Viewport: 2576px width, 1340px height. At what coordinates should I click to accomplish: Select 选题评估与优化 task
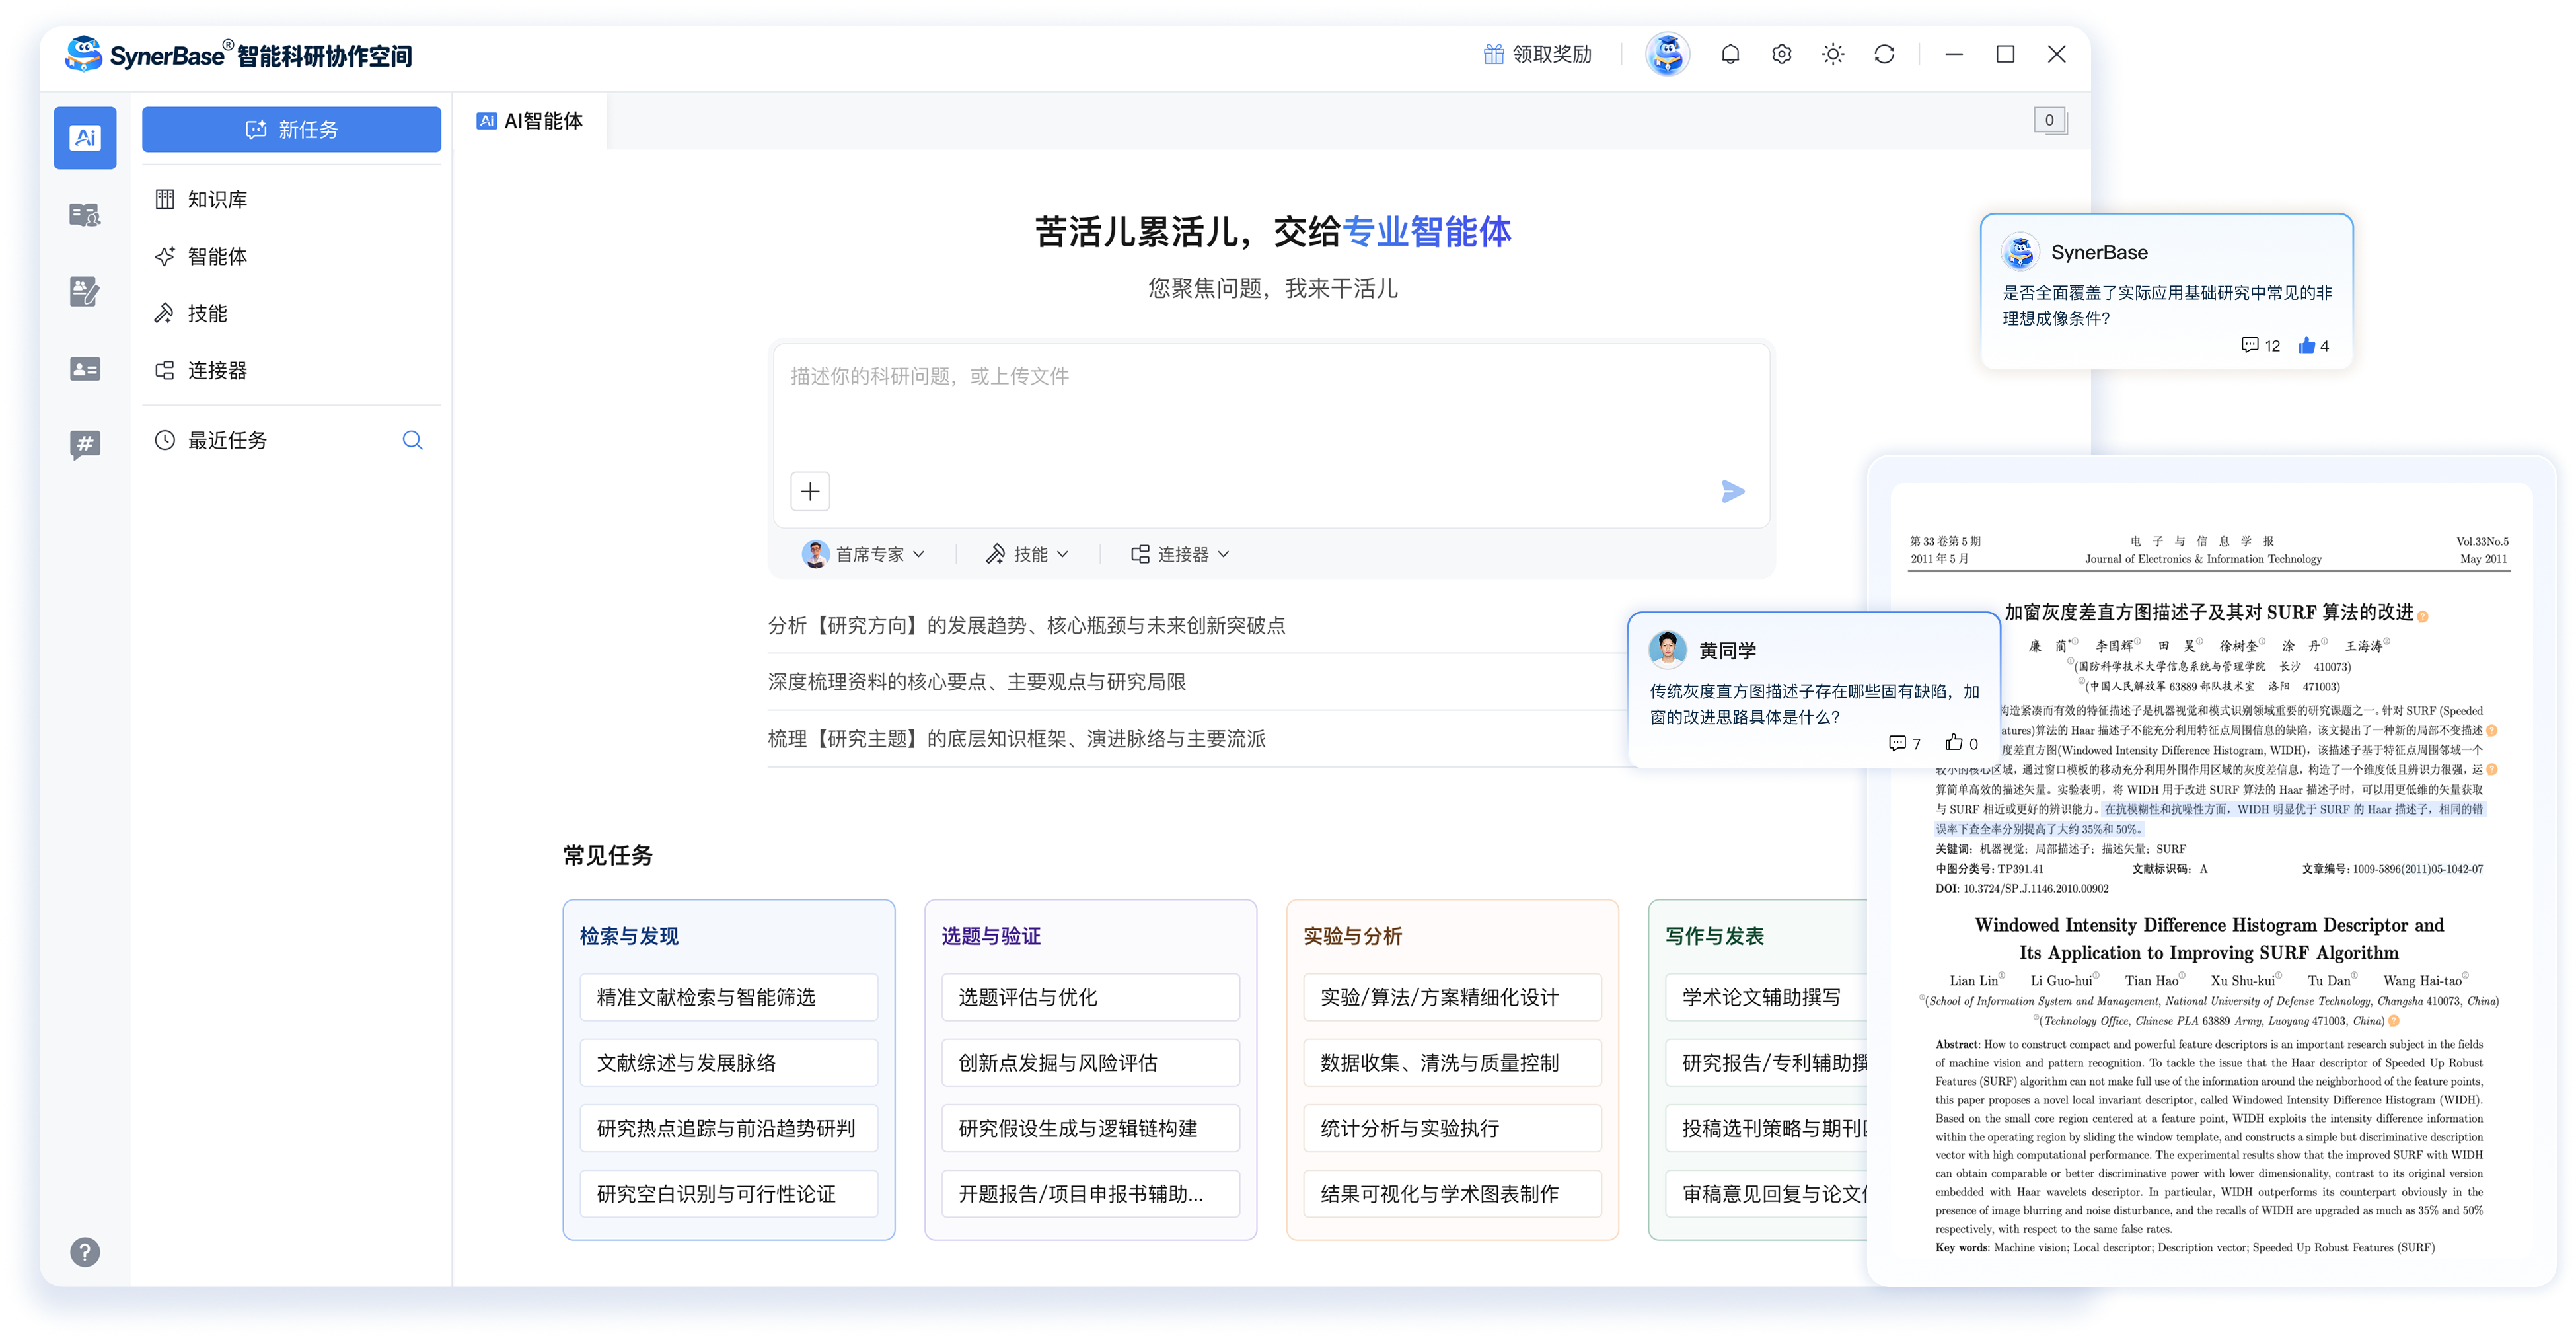[1090, 997]
